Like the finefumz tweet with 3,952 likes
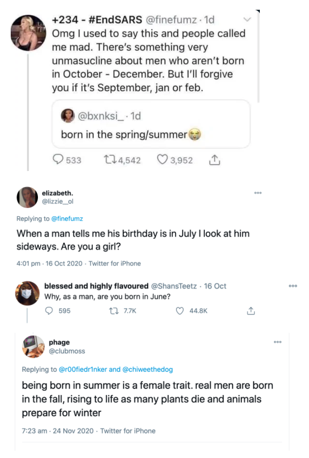The image size is (309, 458). coord(162,159)
